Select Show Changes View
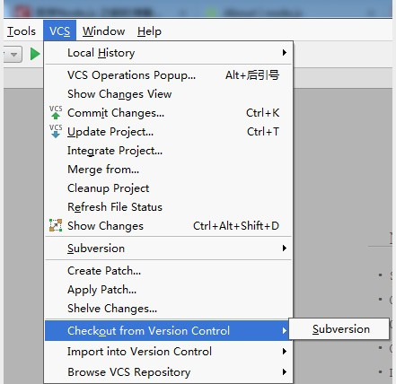The image size is (396, 384). point(169,94)
